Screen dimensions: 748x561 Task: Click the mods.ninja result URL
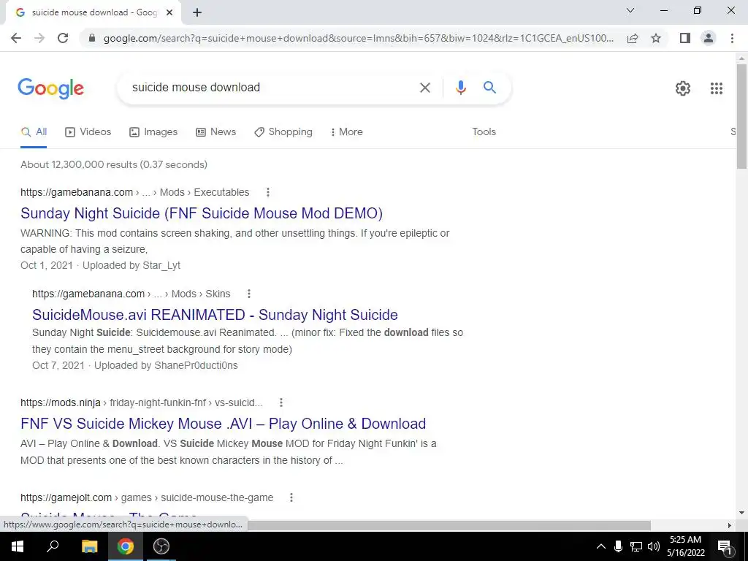point(142,402)
